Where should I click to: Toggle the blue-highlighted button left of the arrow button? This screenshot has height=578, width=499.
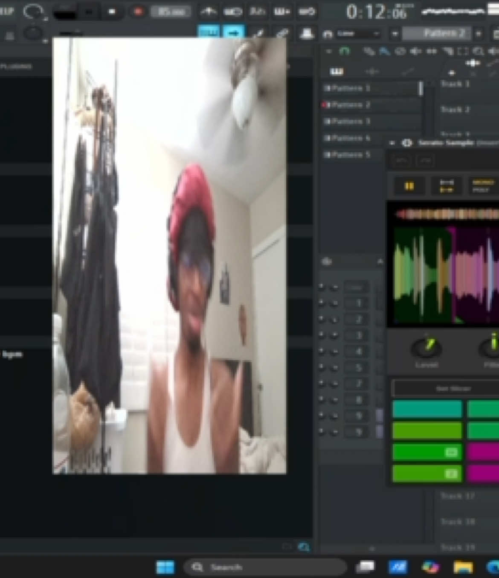coord(209,32)
